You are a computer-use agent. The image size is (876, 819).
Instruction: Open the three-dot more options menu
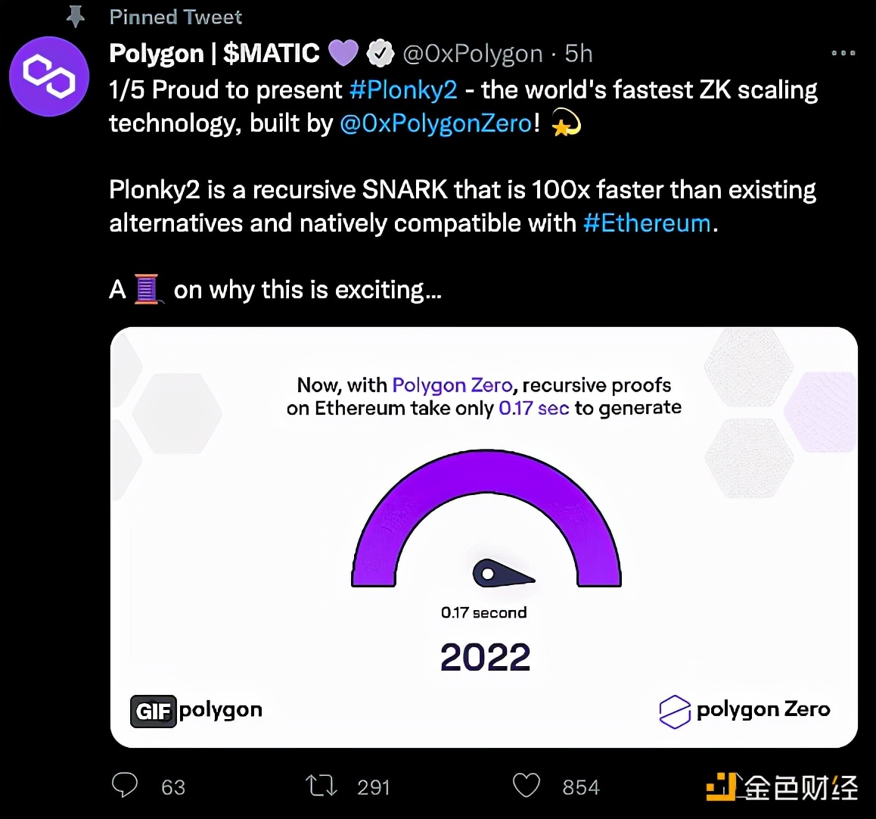coord(843,53)
